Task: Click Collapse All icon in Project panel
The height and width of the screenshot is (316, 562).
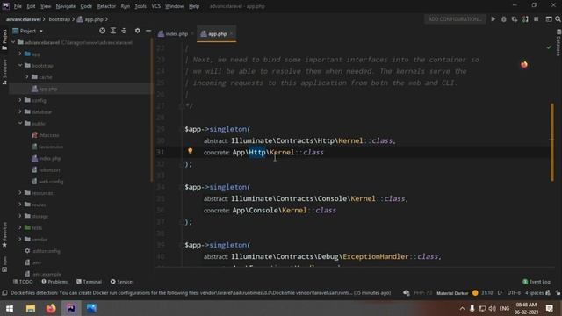Action: [x=124, y=31]
